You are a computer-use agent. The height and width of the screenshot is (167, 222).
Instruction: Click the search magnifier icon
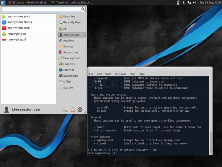coord(83,9)
